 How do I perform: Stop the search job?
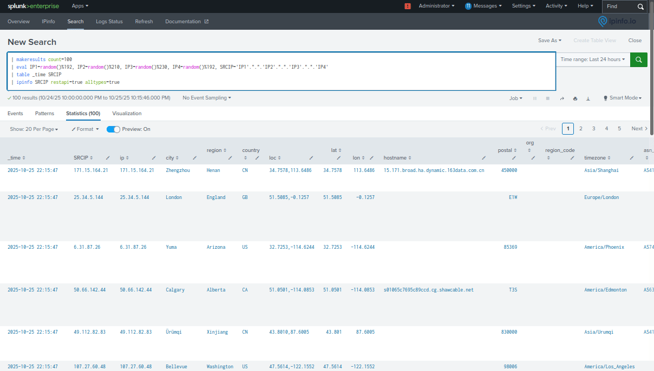click(x=547, y=98)
